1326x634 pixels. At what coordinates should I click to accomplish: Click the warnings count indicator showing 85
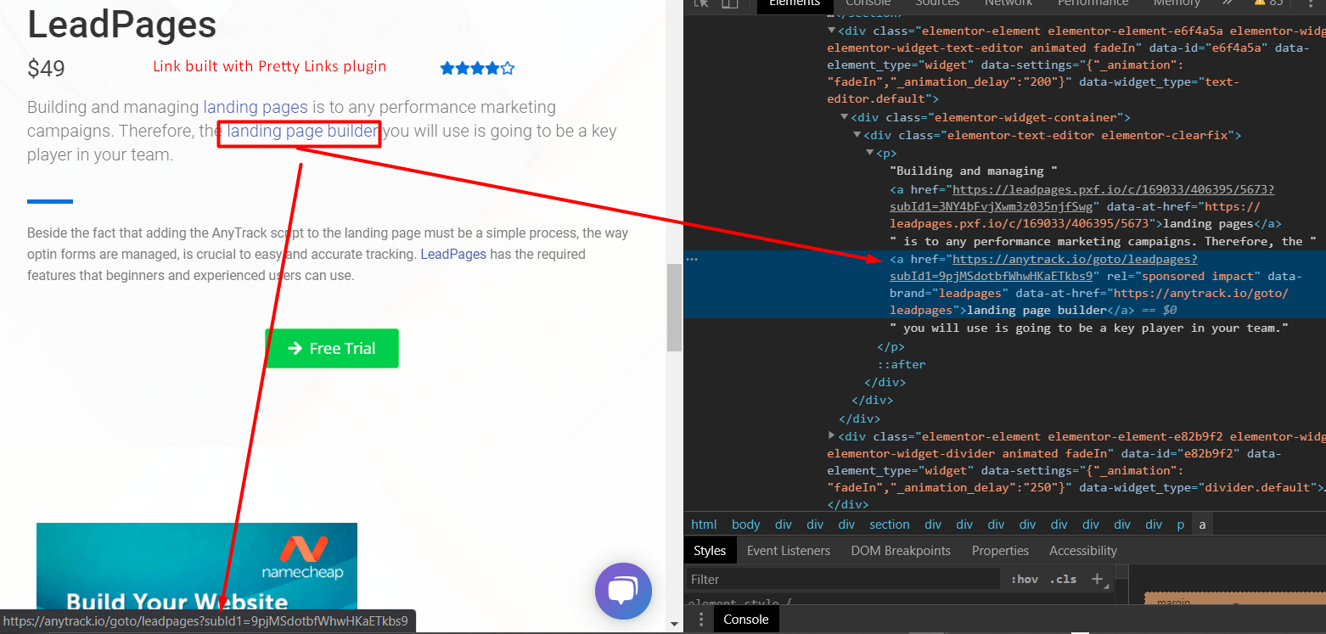pyautogui.click(x=1268, y=3)
